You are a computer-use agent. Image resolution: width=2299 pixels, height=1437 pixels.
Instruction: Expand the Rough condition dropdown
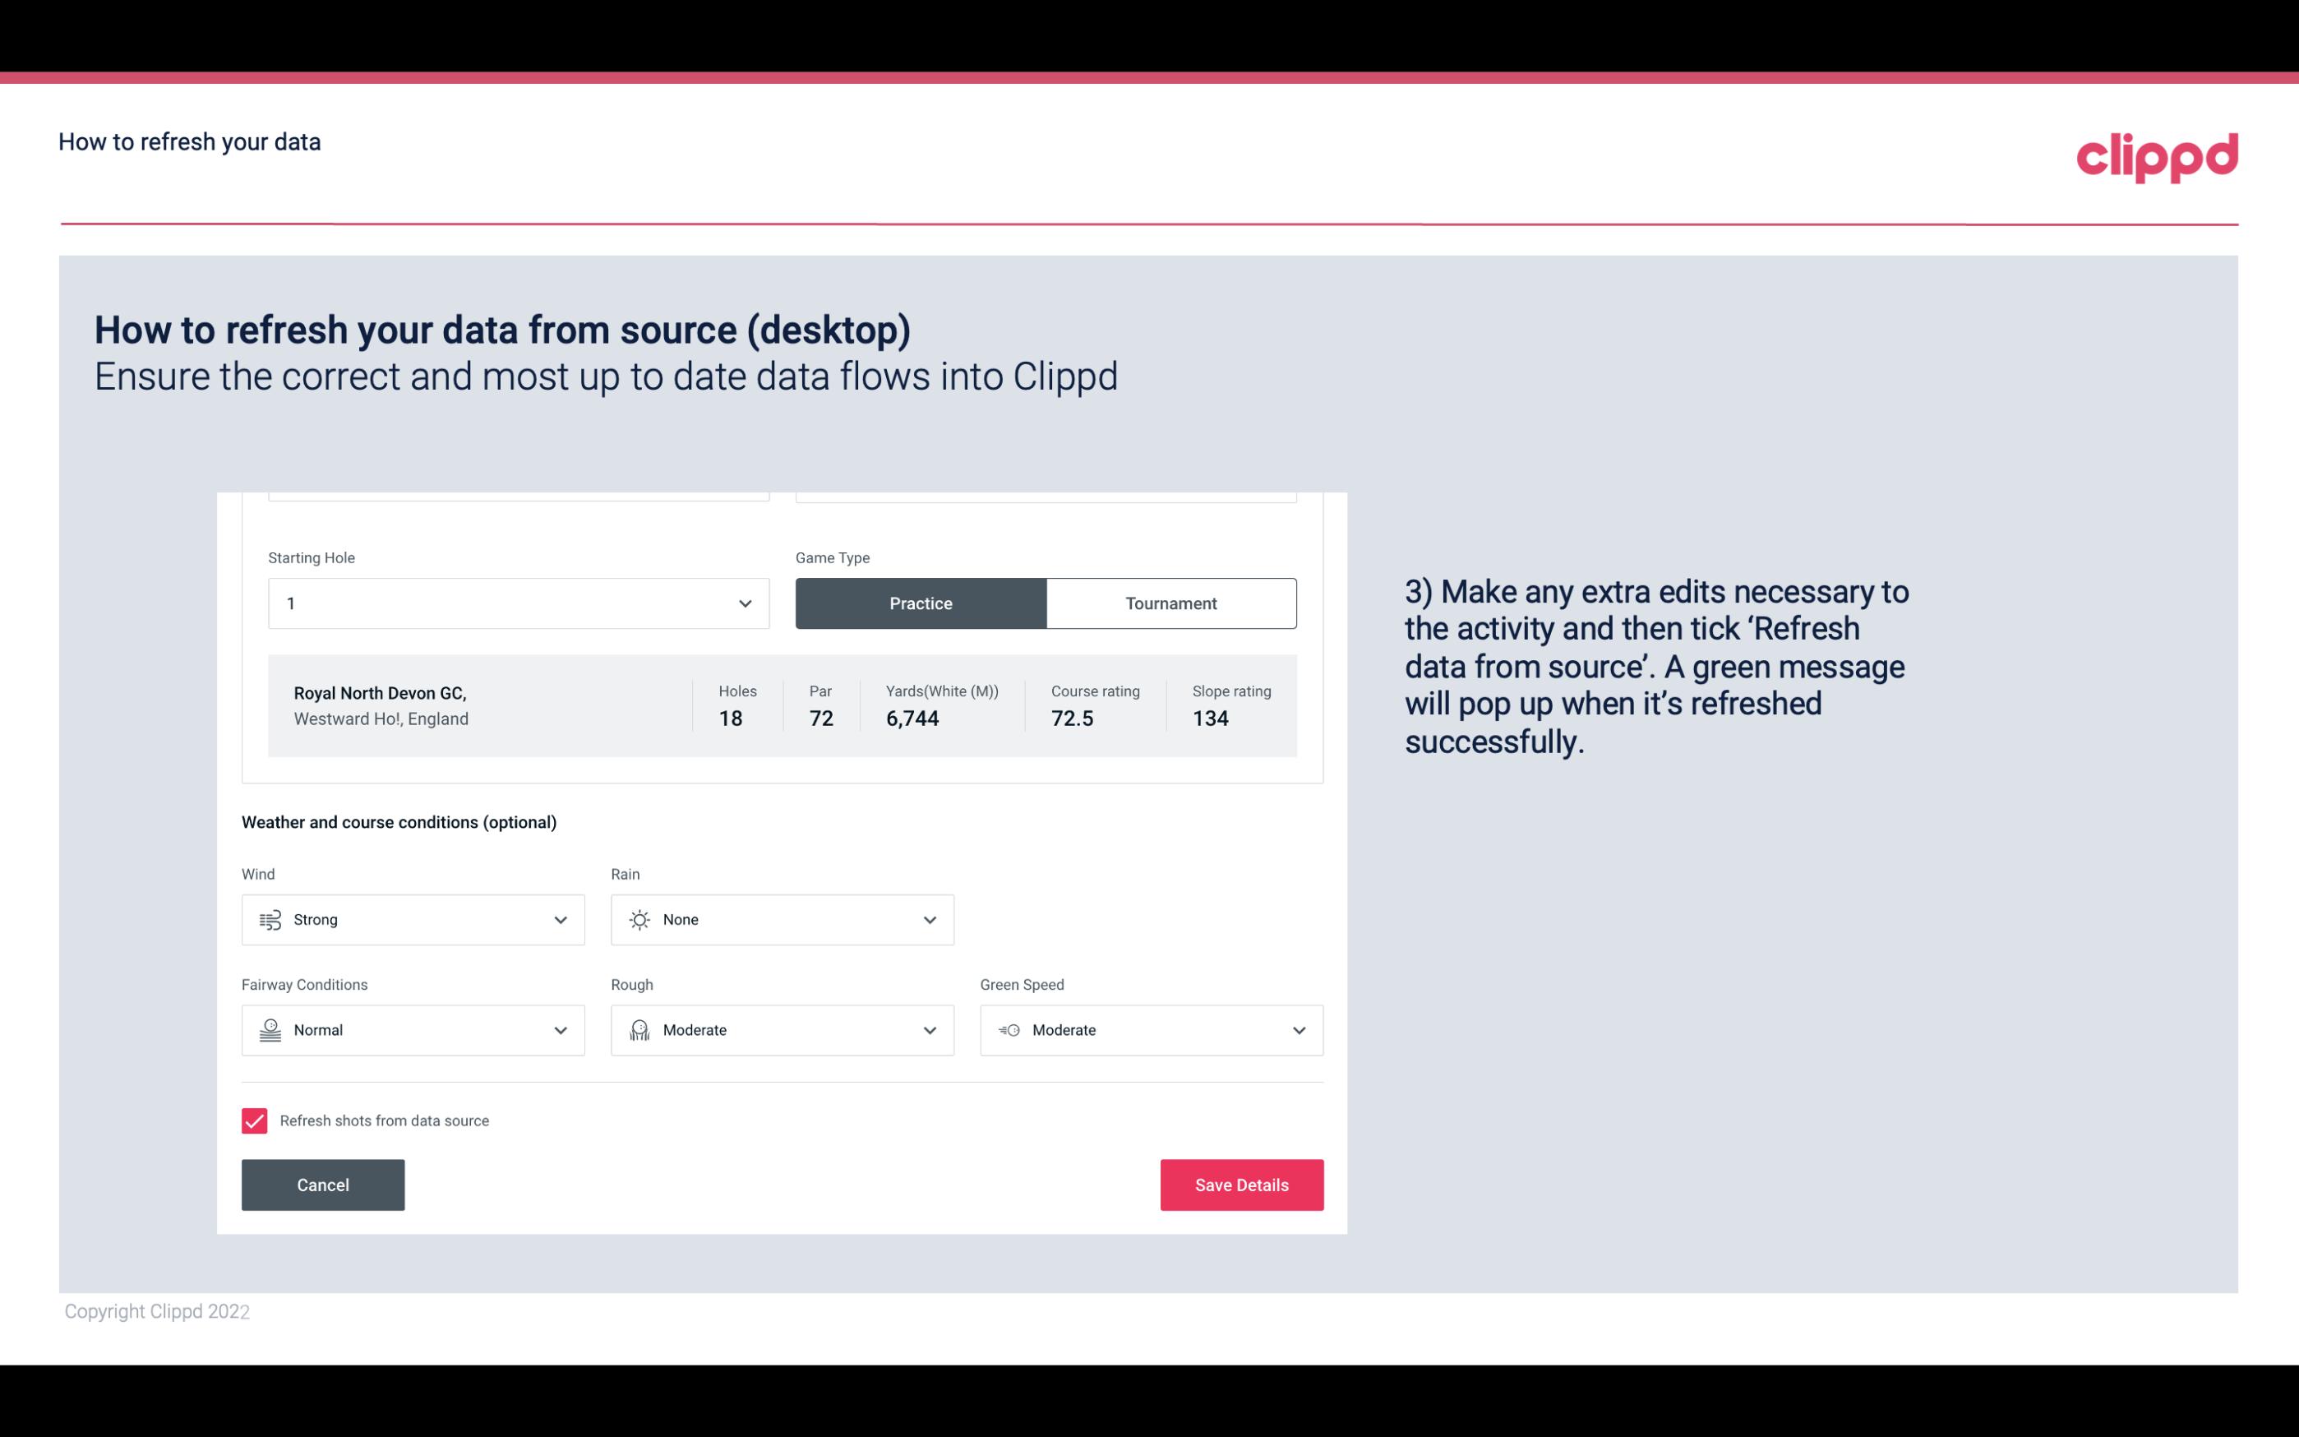[929, 1030]
